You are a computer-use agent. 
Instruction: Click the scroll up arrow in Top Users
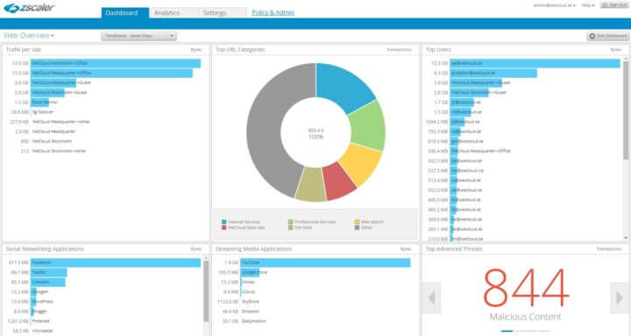coord(626,59)
